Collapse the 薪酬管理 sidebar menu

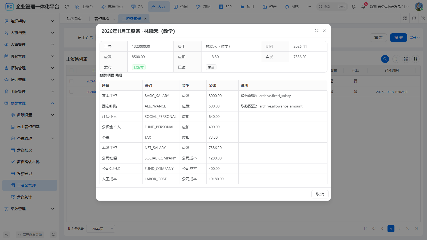click(30, 103)
